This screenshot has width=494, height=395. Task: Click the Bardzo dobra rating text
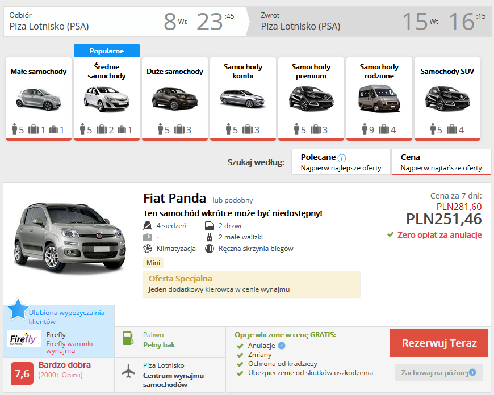tap(65, 365)
